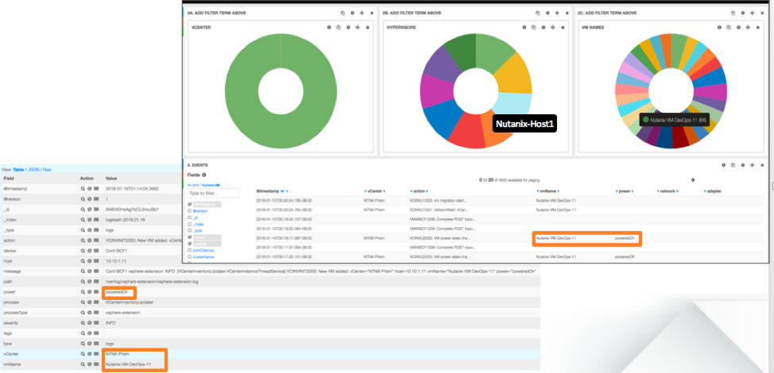Screen dimensions: 774x373
Task: Uncheck the first checked field checkbox
Action: (x=190, y=204)
